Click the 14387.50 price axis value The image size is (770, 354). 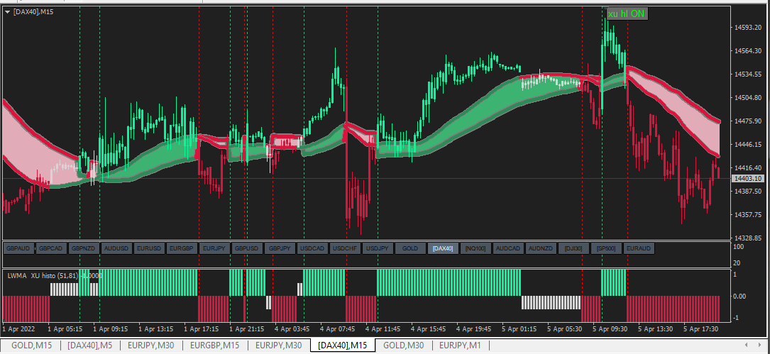coord(748,191)
